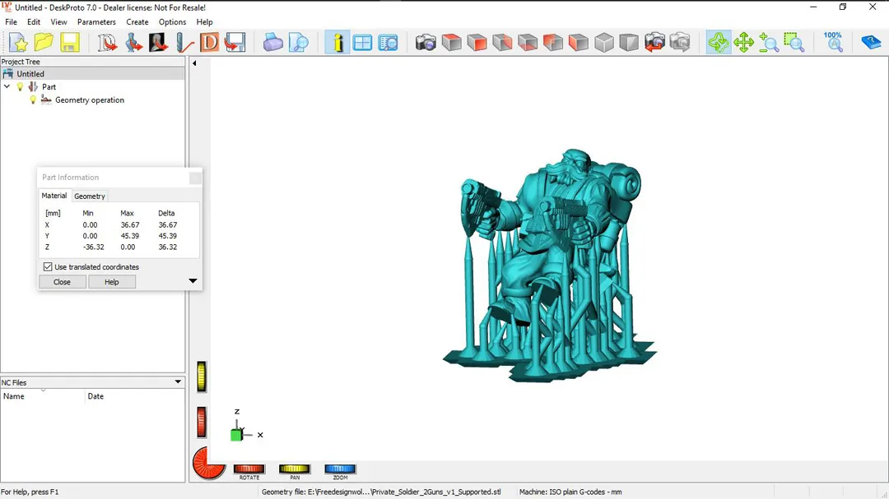Activate the green rotate mouse mode icon
The width and height of the screenshot is (889, 499).
click(x=719, y=43)
